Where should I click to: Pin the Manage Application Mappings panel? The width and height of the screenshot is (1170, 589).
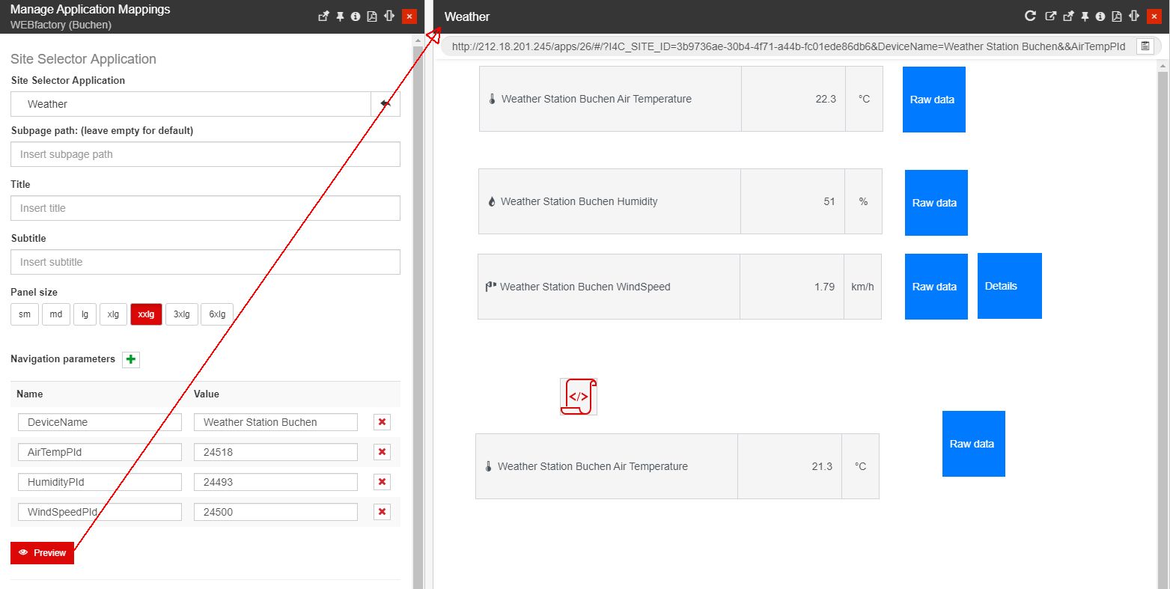(x=340, y=16)
